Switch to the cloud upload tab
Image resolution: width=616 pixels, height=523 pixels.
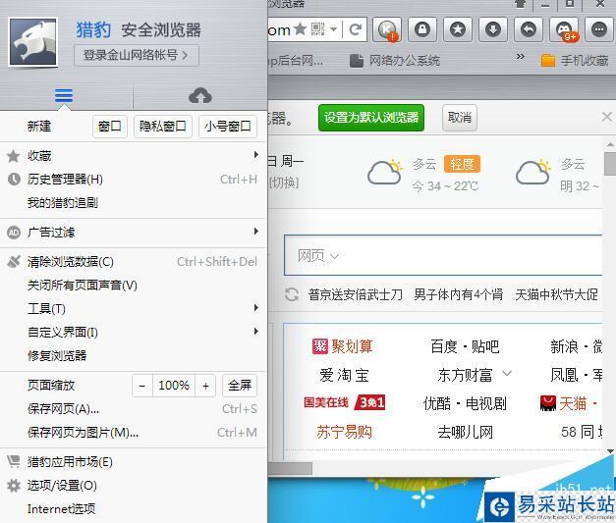[200, 96]
